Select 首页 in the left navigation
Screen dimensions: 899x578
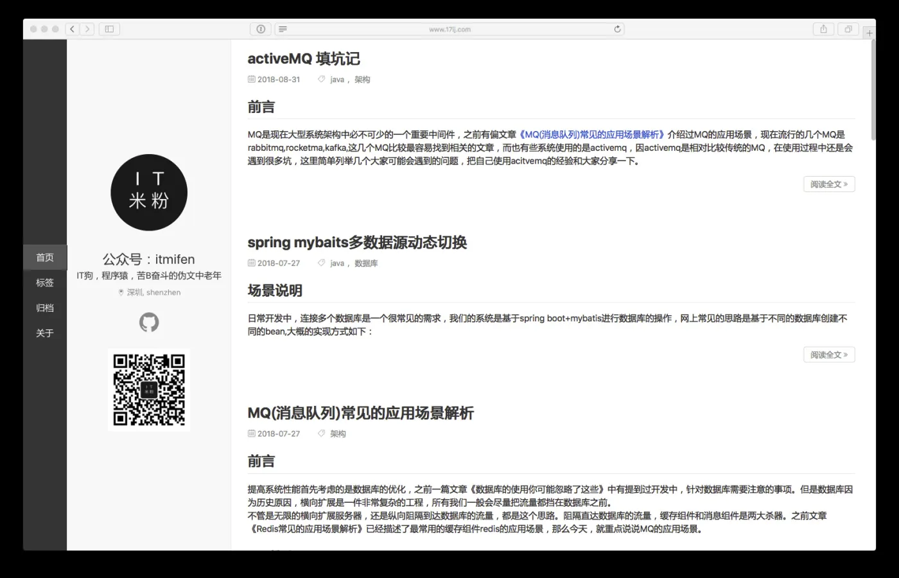click(x=45, y=258)
